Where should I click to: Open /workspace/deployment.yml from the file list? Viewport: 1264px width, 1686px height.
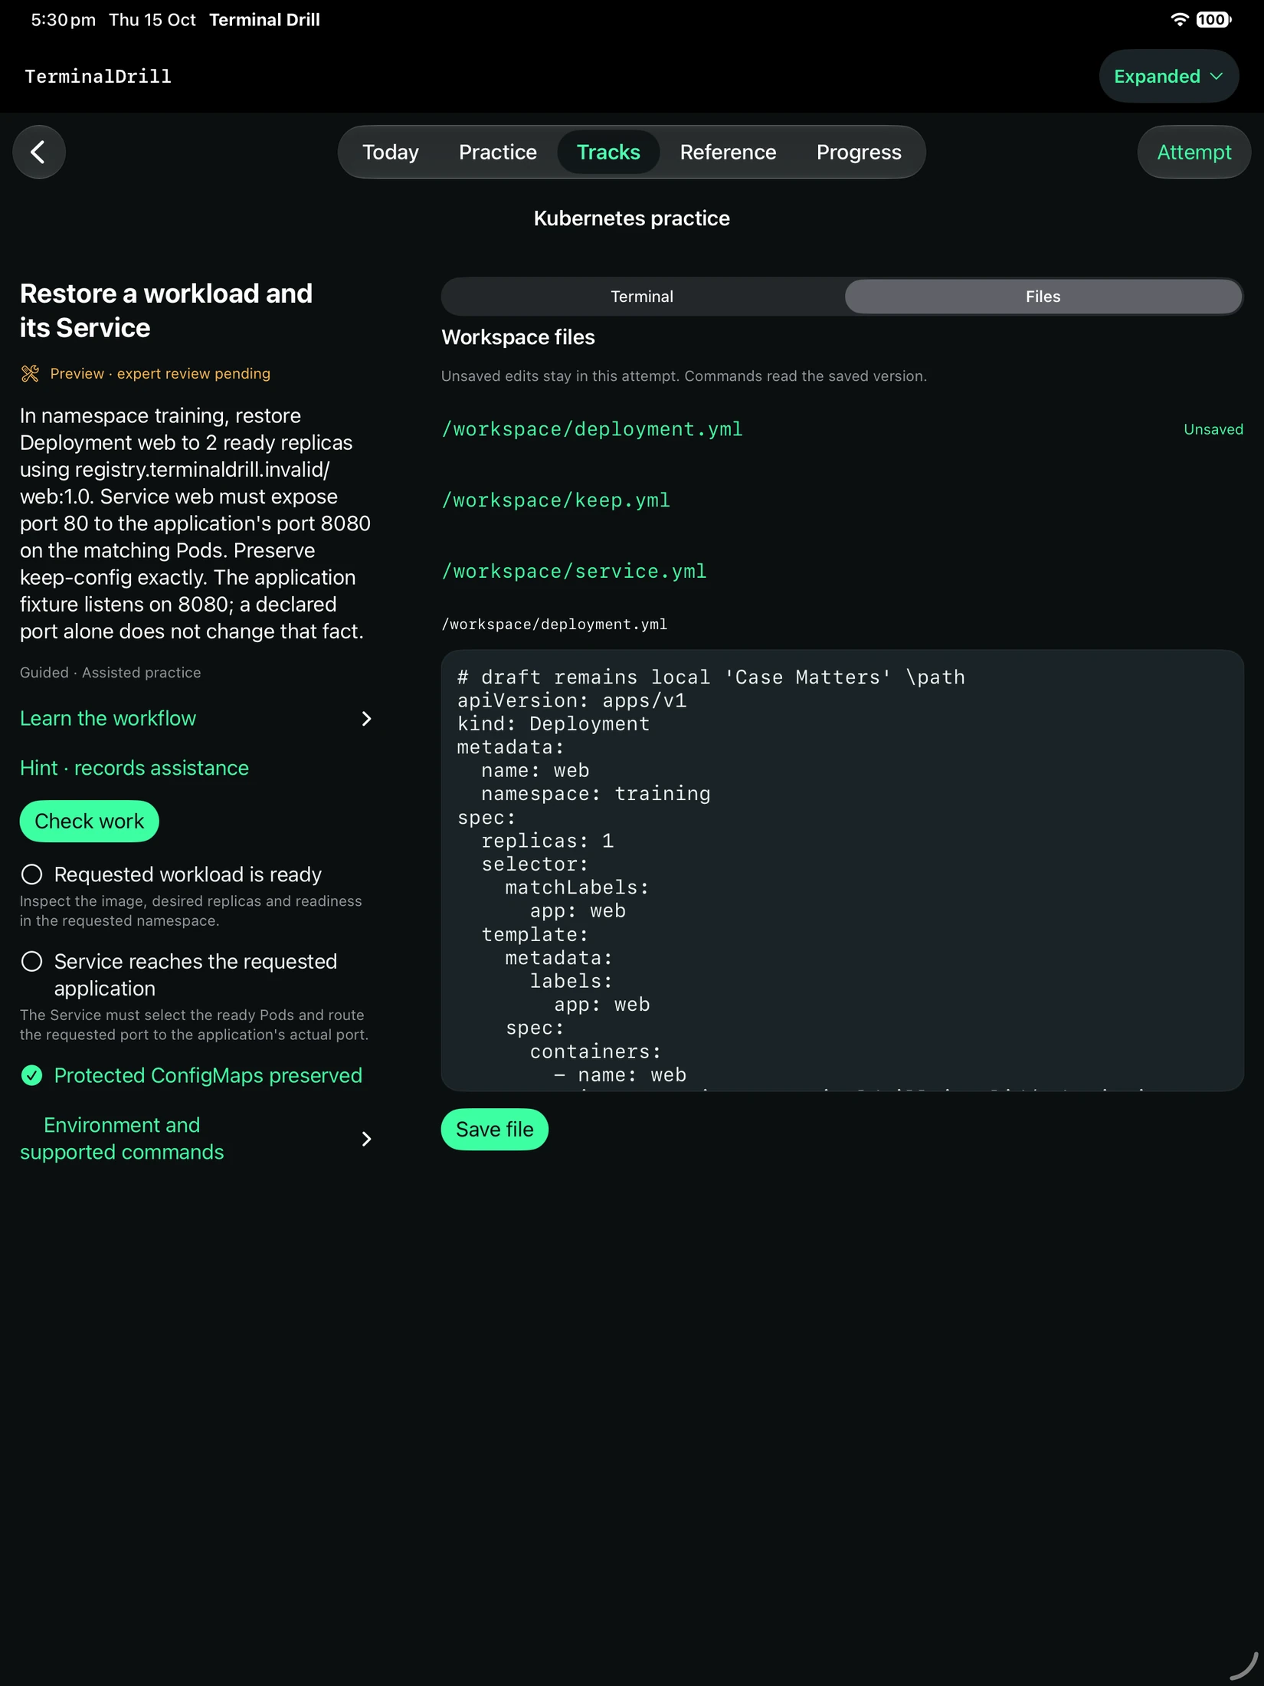(591, 429)
